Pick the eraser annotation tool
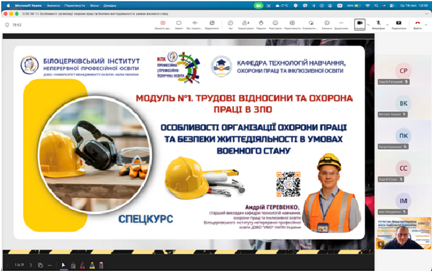The height and width of the screenshot is (271, 432). [x=100, y=265]
